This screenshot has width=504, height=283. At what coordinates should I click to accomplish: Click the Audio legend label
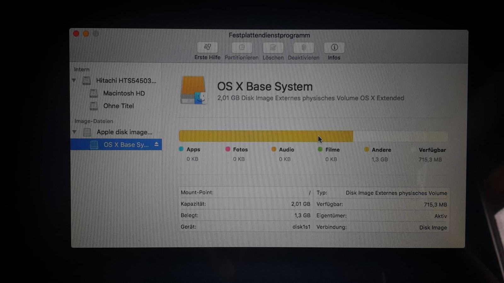pyautogui.click(x=287, y=150)
